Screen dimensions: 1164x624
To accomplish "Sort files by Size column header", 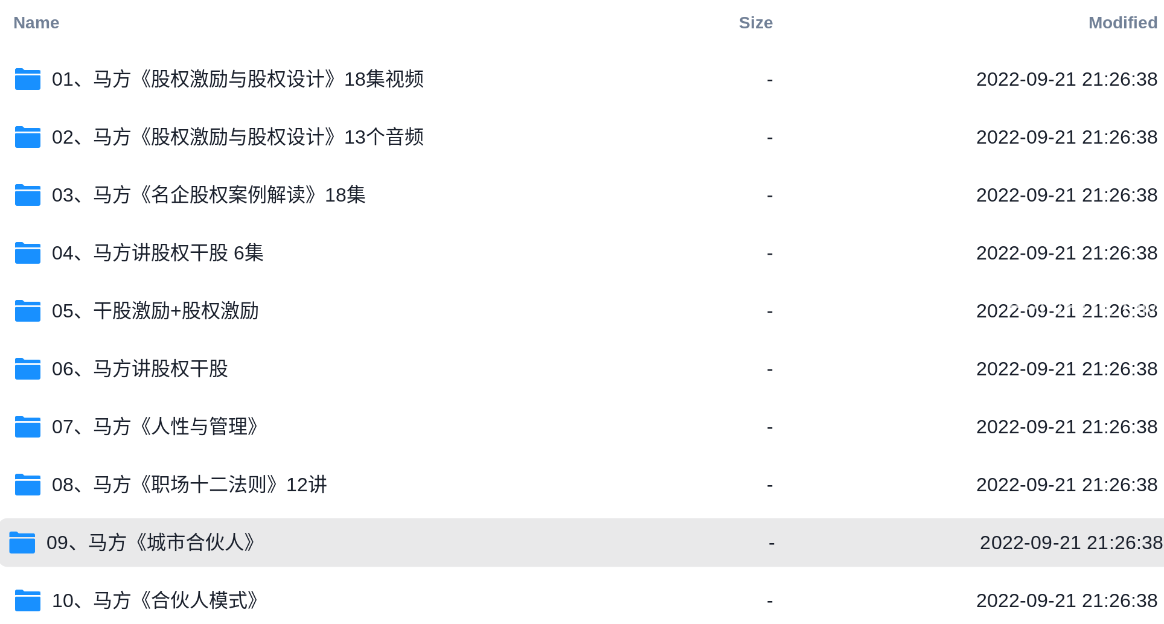I will (x=755, y=23).
